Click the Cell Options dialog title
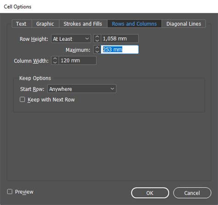This screenshot has width=218, height=205. tap(17, 7)
